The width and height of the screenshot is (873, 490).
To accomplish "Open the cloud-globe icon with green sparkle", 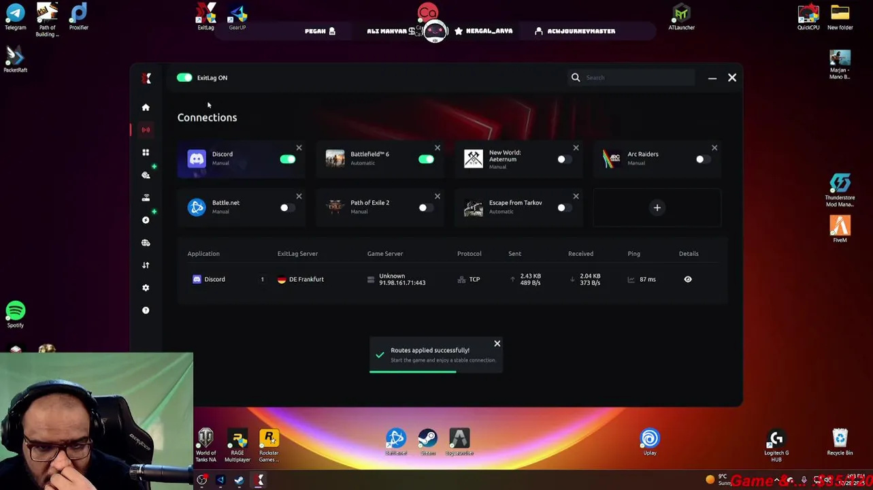I will 146,175.
